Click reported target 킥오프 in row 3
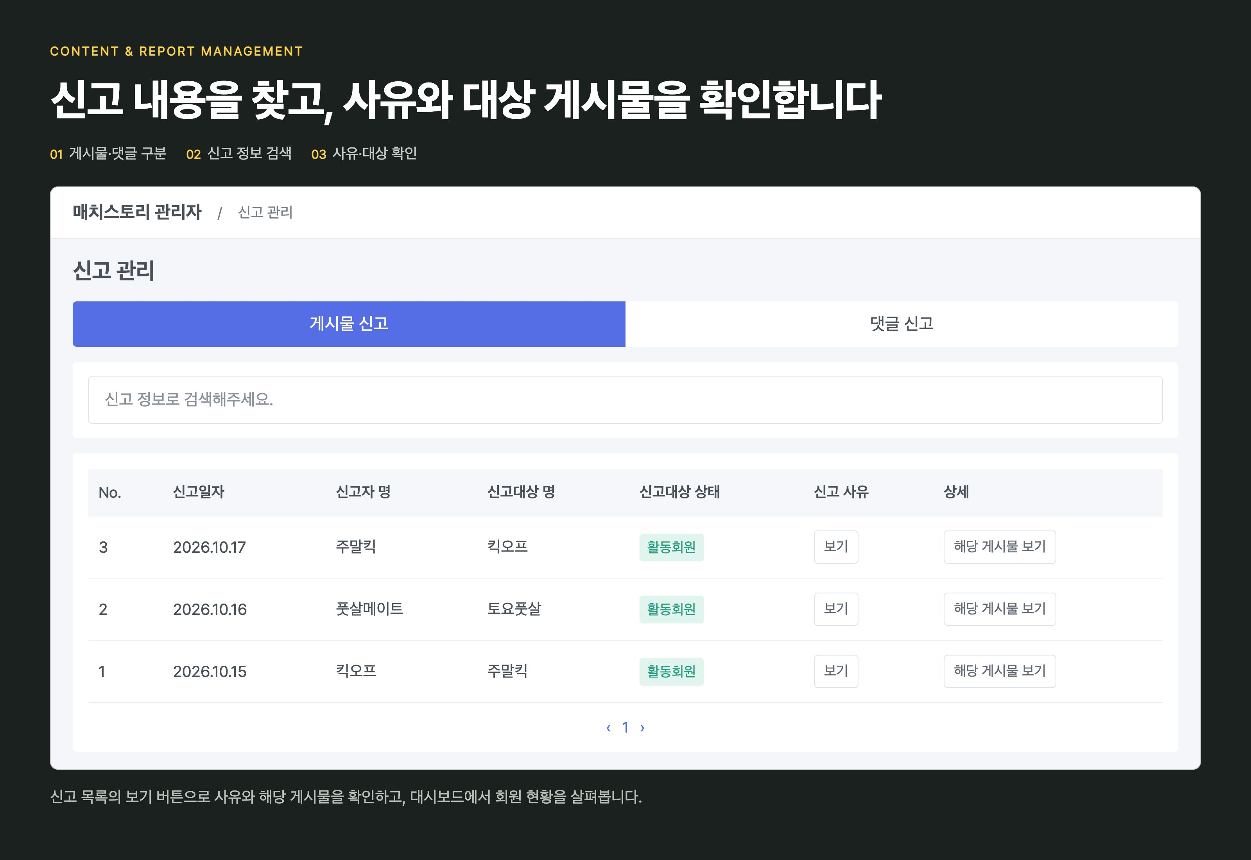This screenshot has width=1251, height=860. [x=507, y=547]
